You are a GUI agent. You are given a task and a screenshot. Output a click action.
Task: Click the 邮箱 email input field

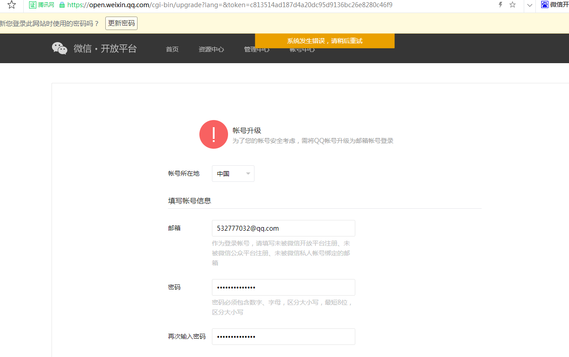click(284, 228)
